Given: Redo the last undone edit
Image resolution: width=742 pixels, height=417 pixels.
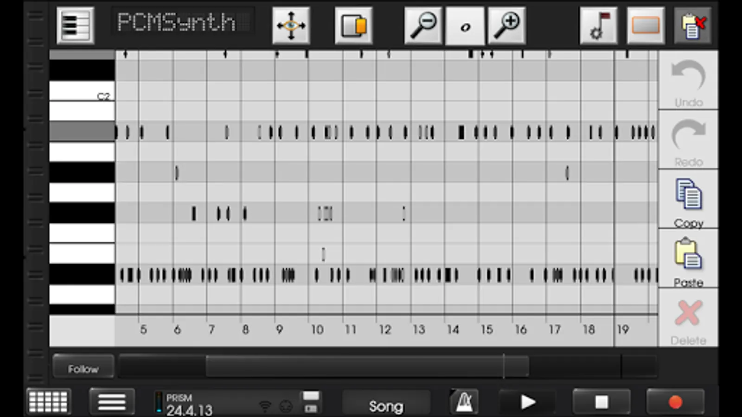Looking at the screenshot, I should [688, 140].
